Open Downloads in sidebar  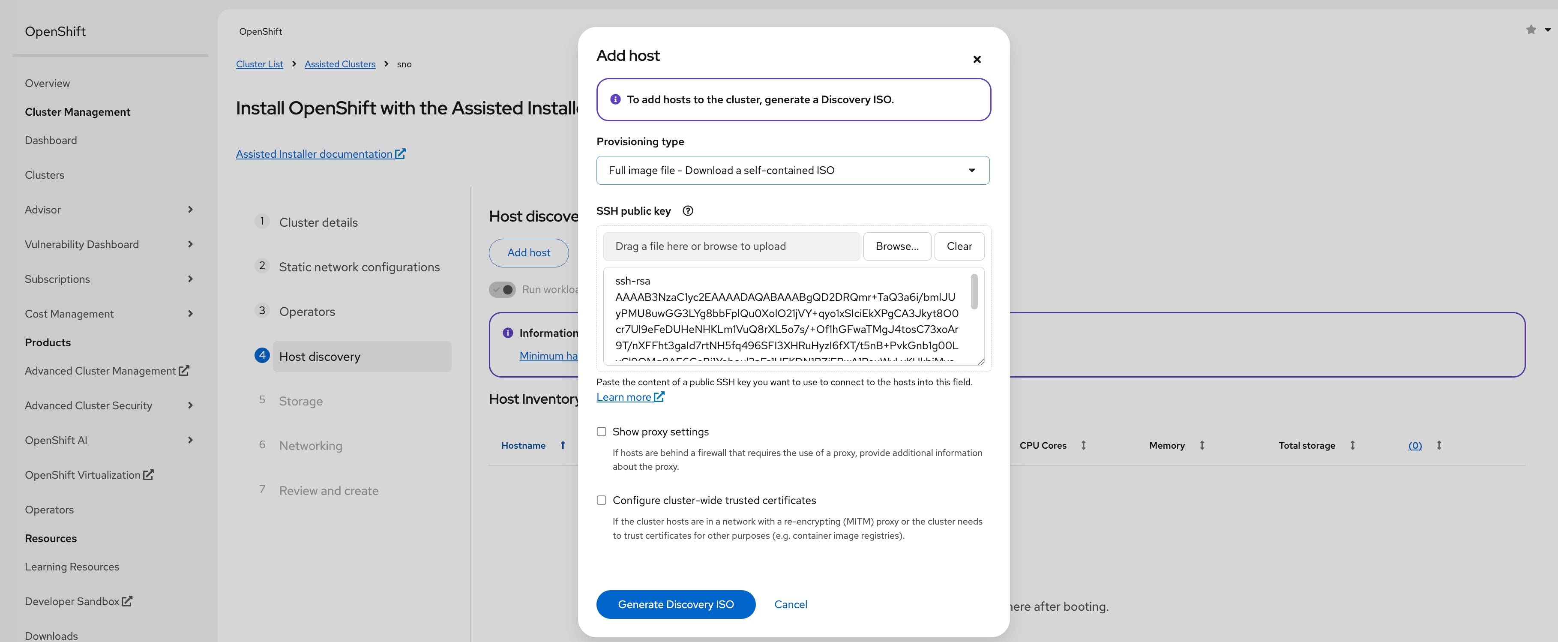click(x=51, y=635)
